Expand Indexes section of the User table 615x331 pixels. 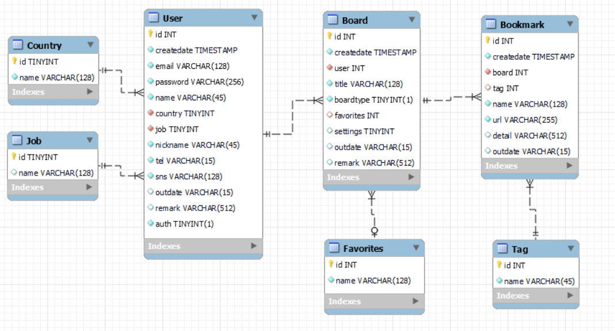coord(254,246)
